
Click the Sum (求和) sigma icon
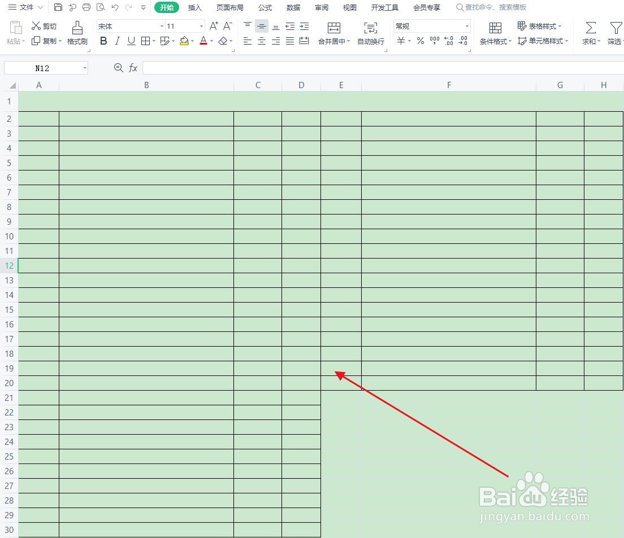click(x=591, y=28)
